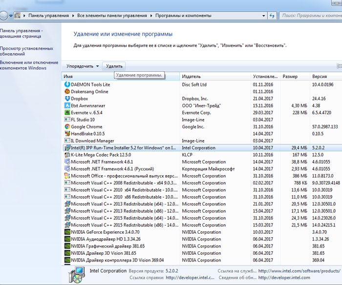This screenshot has height=285, width=342.
Task: Expand the address bar history dropdown arrow
Action: click(263, 16)
